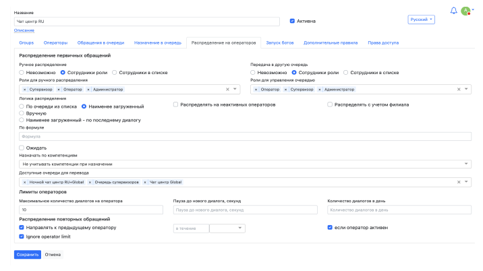This screenshot has width=483, height=271.
Task: Open the Права доступа tab
Action: coord(382,42)
